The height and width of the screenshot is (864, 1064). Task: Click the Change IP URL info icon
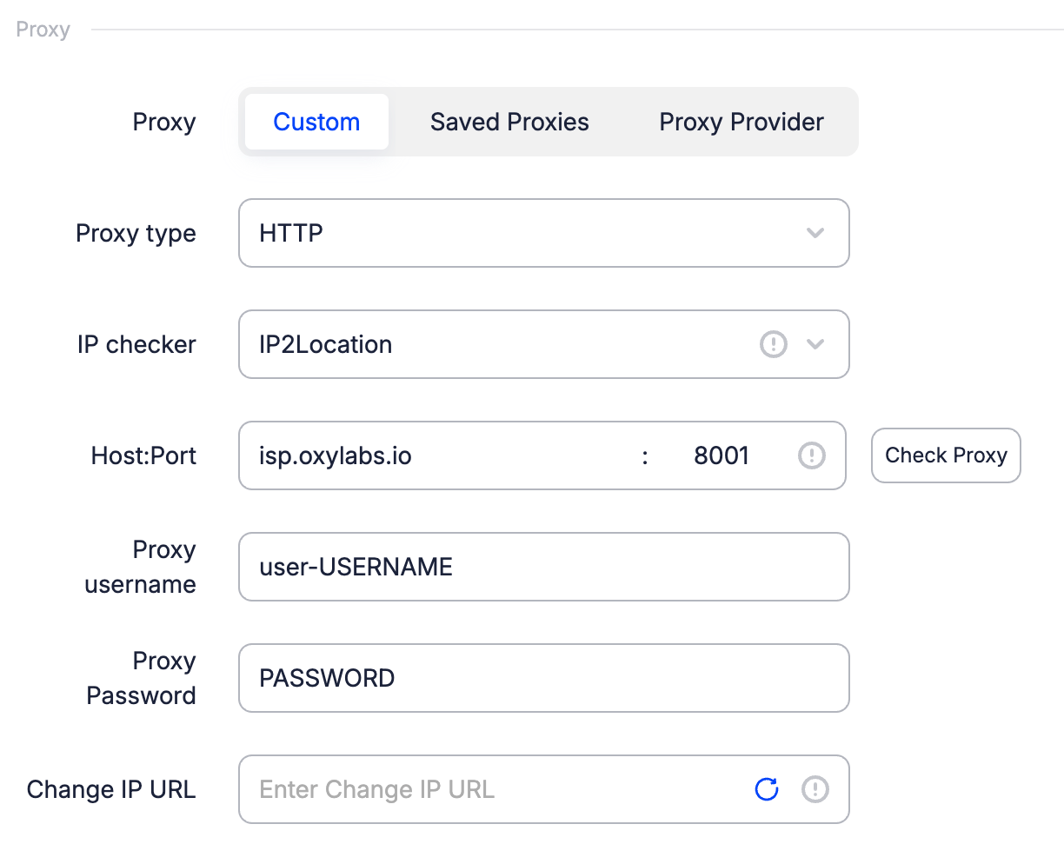tap(815, 789)
